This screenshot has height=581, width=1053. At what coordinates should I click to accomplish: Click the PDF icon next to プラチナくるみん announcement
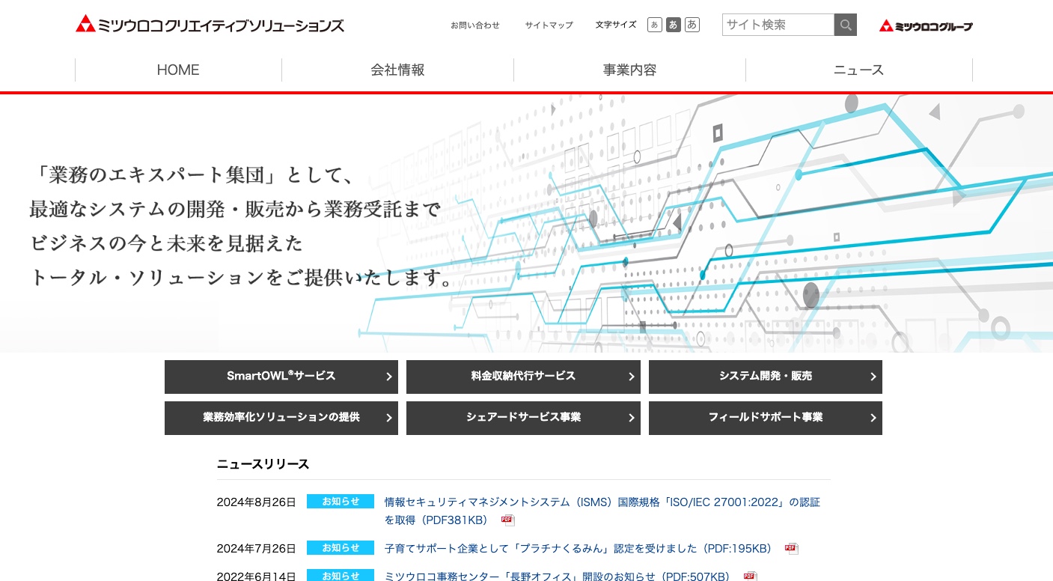click(x=791, y=548)
